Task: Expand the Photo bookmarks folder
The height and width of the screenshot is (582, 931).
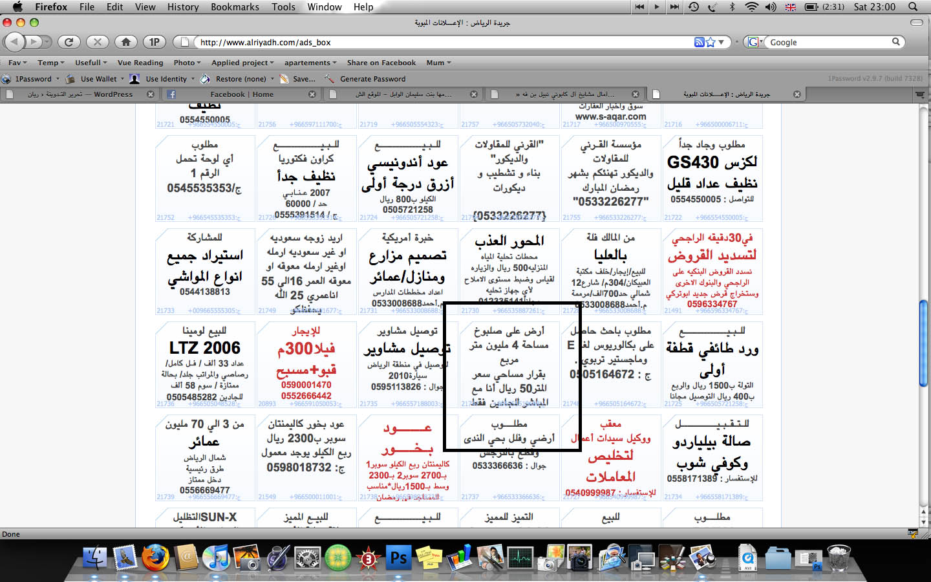Action: 187,63
